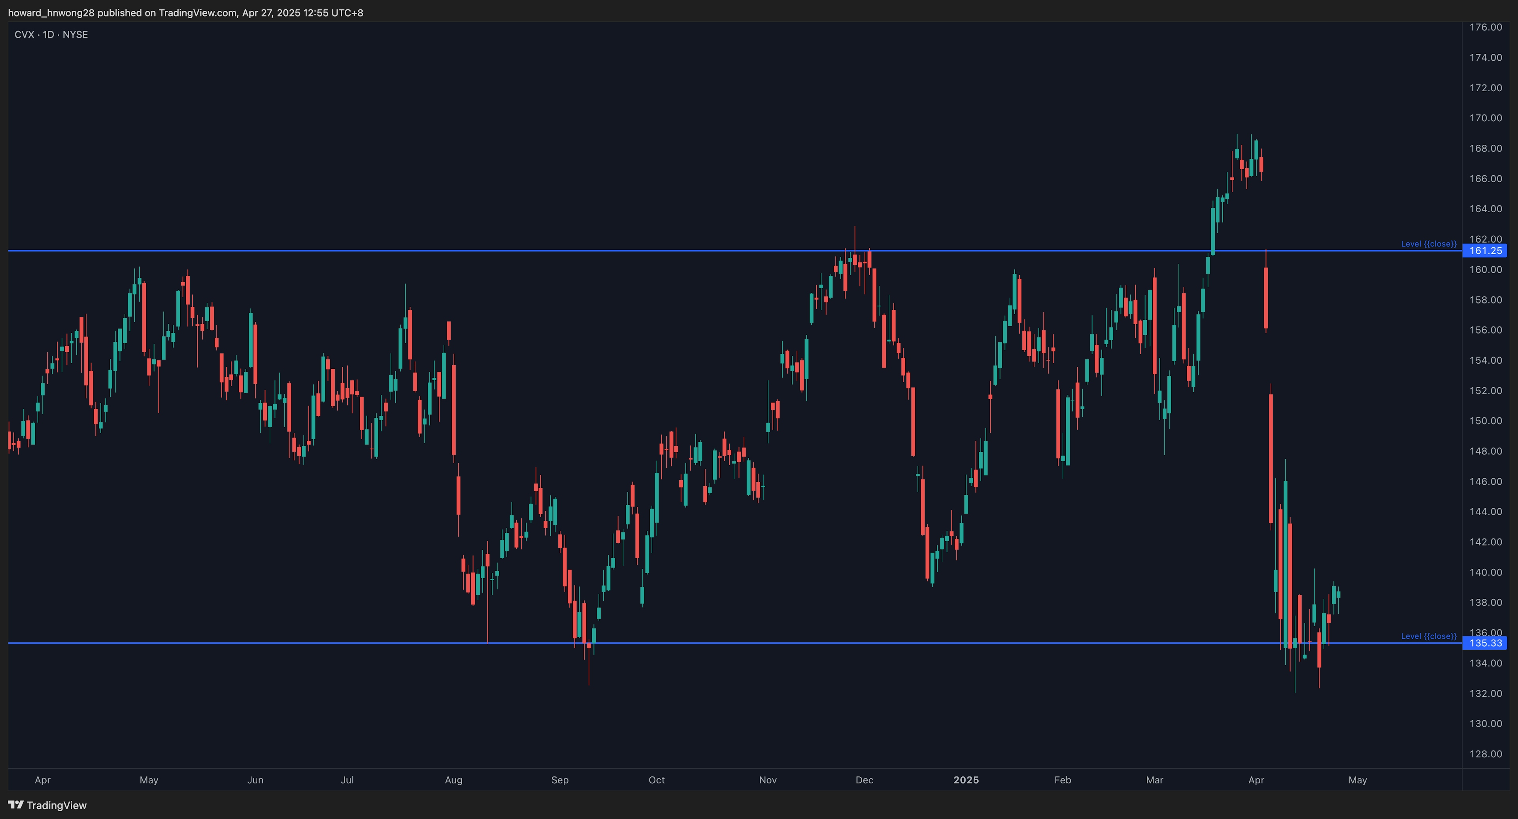Click the Jun label on the time axis
Image resolution: width=1518 pixels, height=819 pixels.
255,779
